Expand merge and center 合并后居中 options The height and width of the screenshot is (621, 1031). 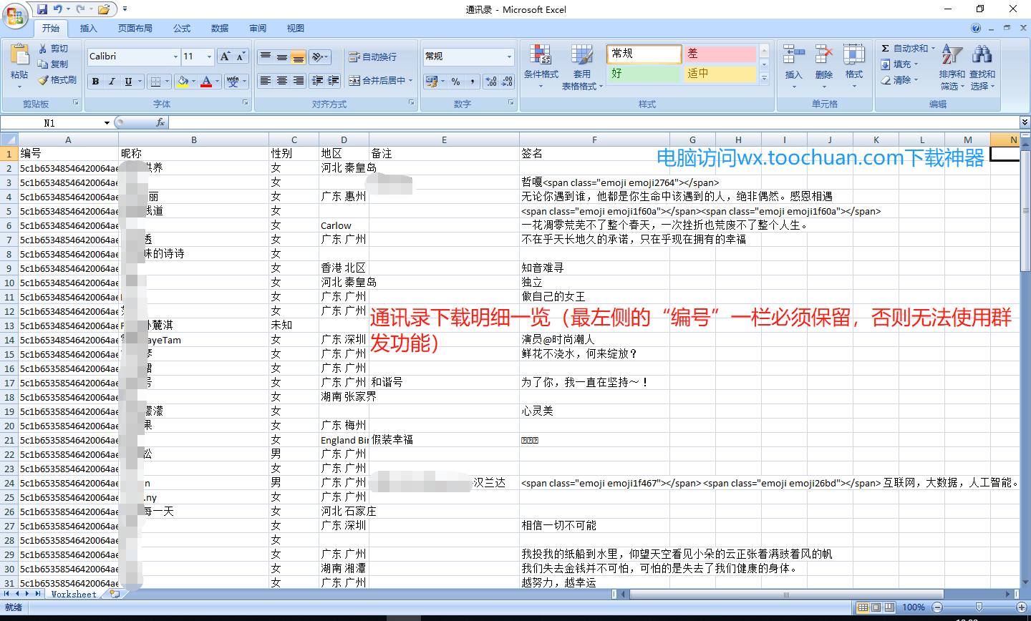[x=411, y=81]
